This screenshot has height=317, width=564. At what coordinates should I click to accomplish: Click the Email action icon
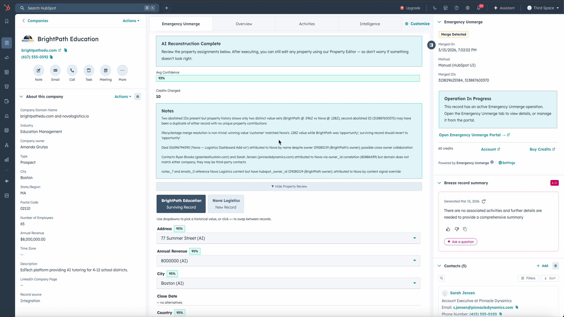(x=55, y=70)
